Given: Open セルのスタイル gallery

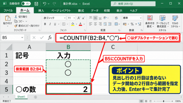Looking at the screenshot, I should (175, 21).
